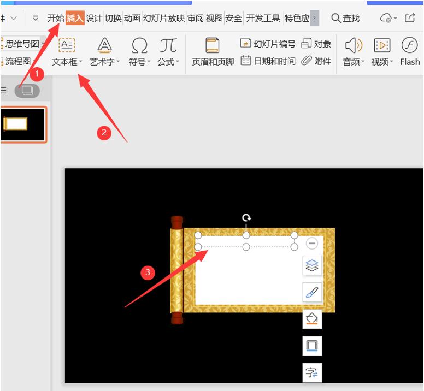Image resolution: width=424 pixels, height=391 pixels.
Task: Select slide thumbnail with the scroll
Action: 23,125
